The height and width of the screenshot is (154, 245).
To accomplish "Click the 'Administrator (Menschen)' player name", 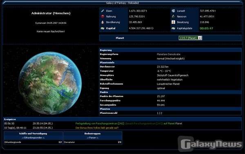I will coord(51,13).
